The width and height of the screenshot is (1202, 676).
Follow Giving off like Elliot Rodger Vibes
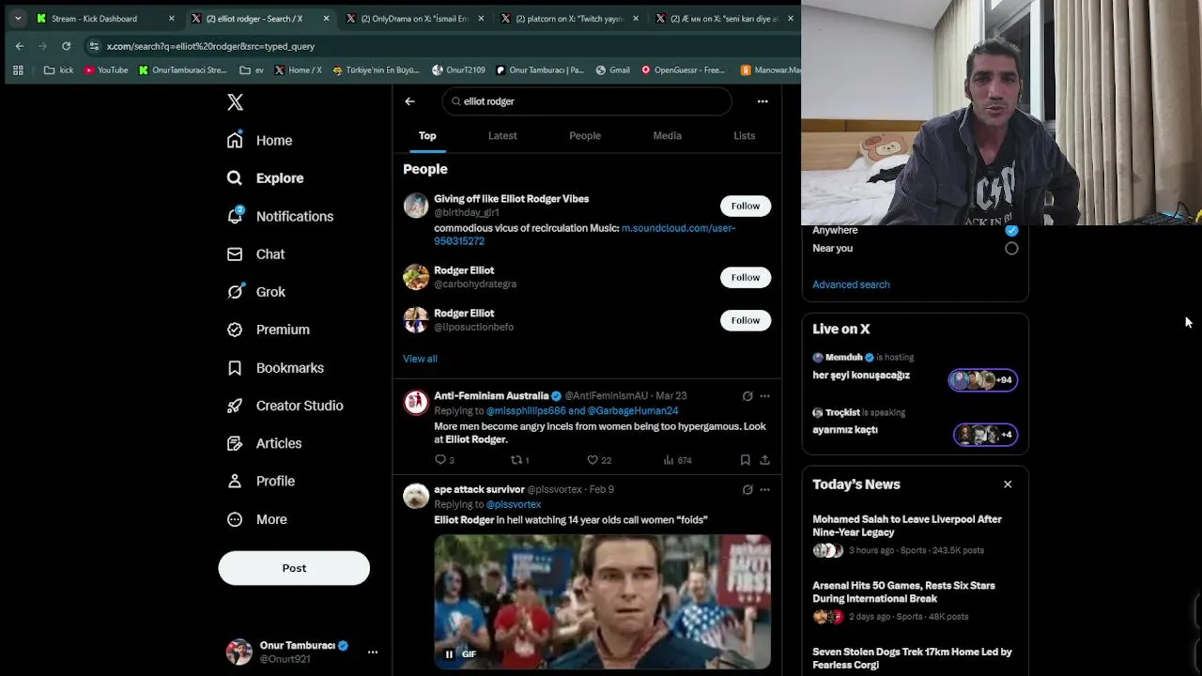pos(746,206)
